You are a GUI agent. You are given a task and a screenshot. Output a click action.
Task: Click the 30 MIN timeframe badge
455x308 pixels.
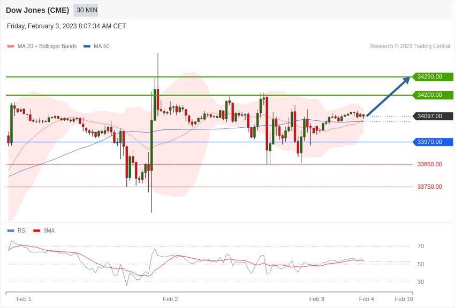[86, 10]
